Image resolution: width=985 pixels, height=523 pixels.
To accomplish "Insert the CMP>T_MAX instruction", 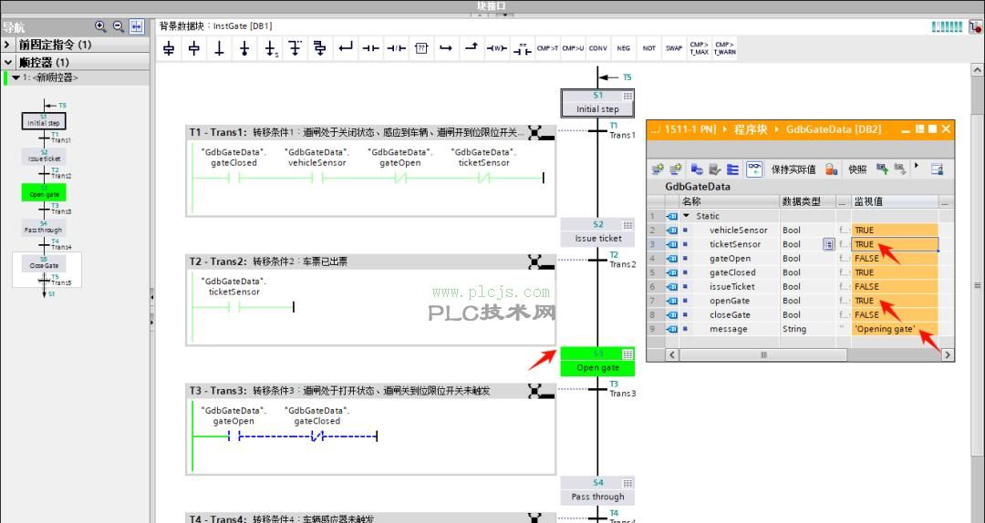I will pyautogui.click(x=700, y=48).
